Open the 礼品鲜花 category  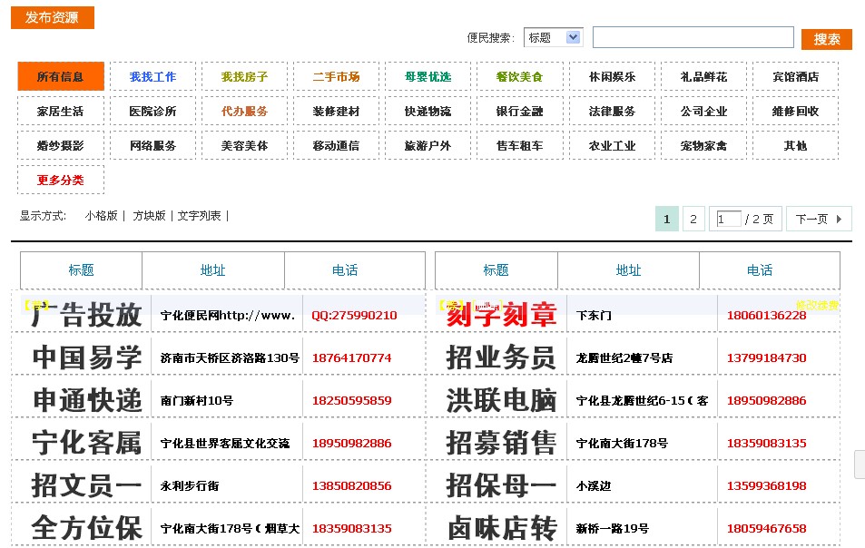click(703, 76)
